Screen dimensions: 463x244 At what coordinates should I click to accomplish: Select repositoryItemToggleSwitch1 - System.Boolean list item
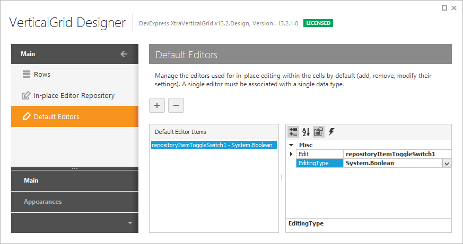(214, 145)
